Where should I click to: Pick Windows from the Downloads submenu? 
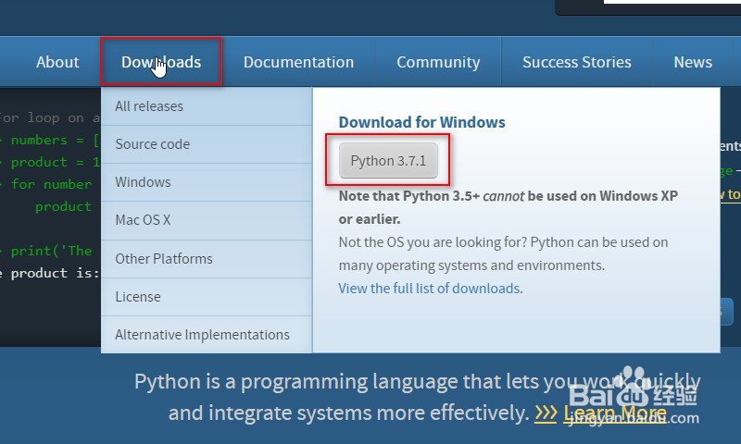[207, 182]
